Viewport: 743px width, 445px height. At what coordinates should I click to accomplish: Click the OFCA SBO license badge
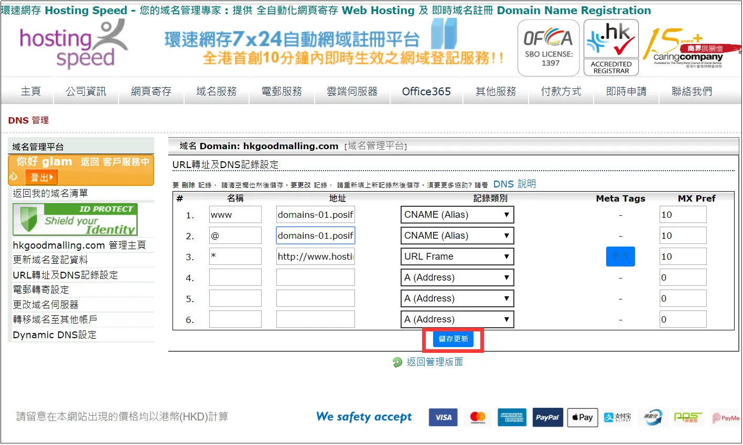548,48
